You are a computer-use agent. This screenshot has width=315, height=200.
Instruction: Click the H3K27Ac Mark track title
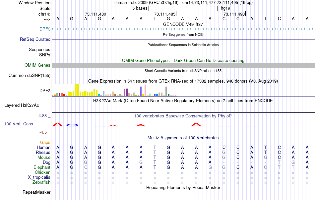[x=183, y=101]
